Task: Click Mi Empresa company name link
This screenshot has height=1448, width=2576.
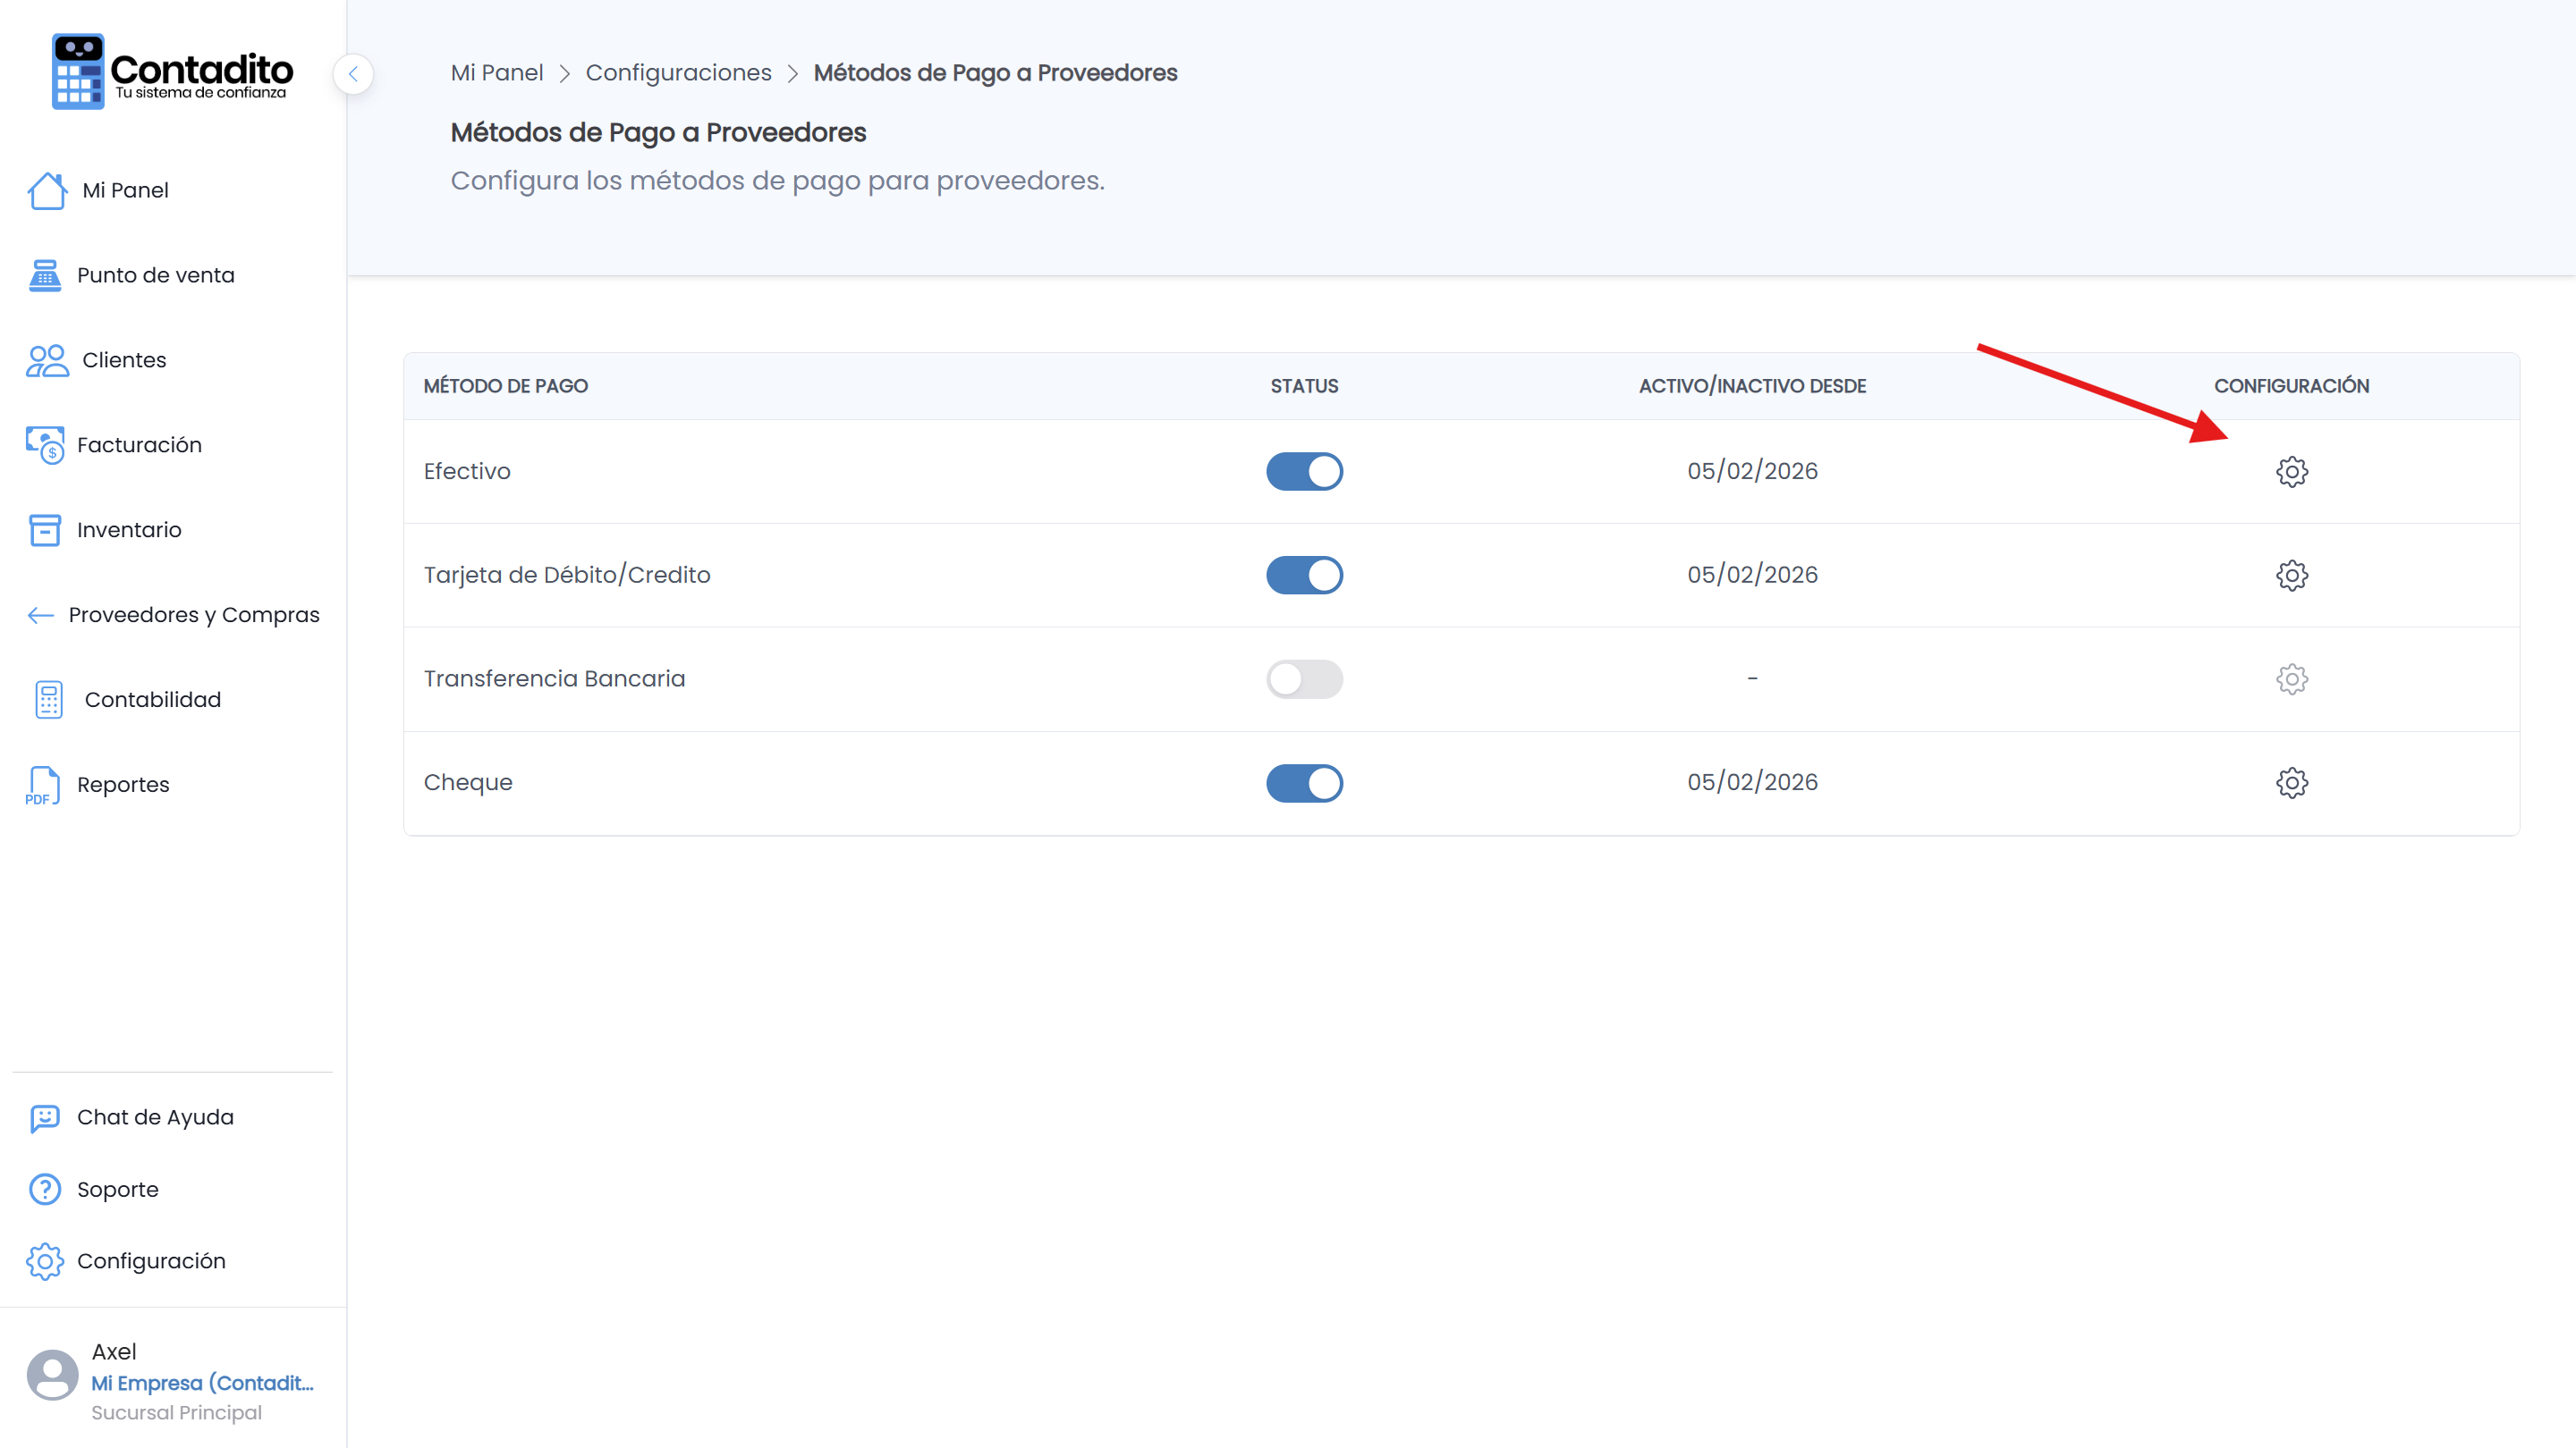Action: tap(202, 1383)
